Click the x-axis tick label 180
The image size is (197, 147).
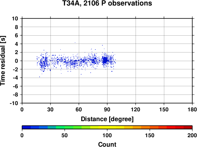point(192,109)
